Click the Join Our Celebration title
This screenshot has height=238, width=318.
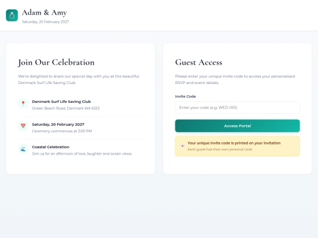tap(56, 62)
